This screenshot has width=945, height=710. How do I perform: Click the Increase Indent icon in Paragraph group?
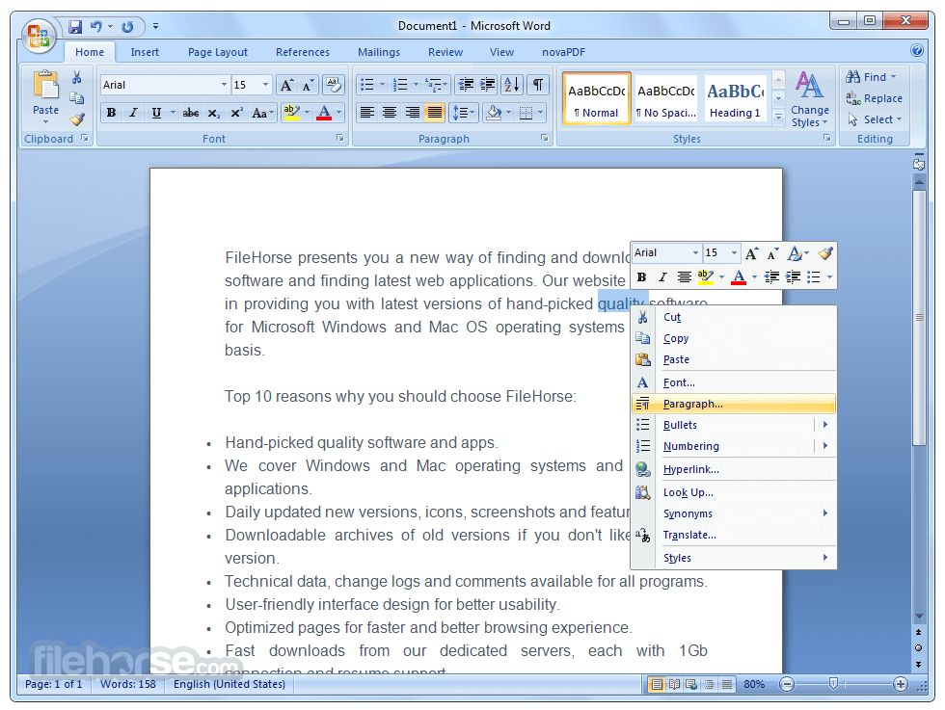point(488,85)
